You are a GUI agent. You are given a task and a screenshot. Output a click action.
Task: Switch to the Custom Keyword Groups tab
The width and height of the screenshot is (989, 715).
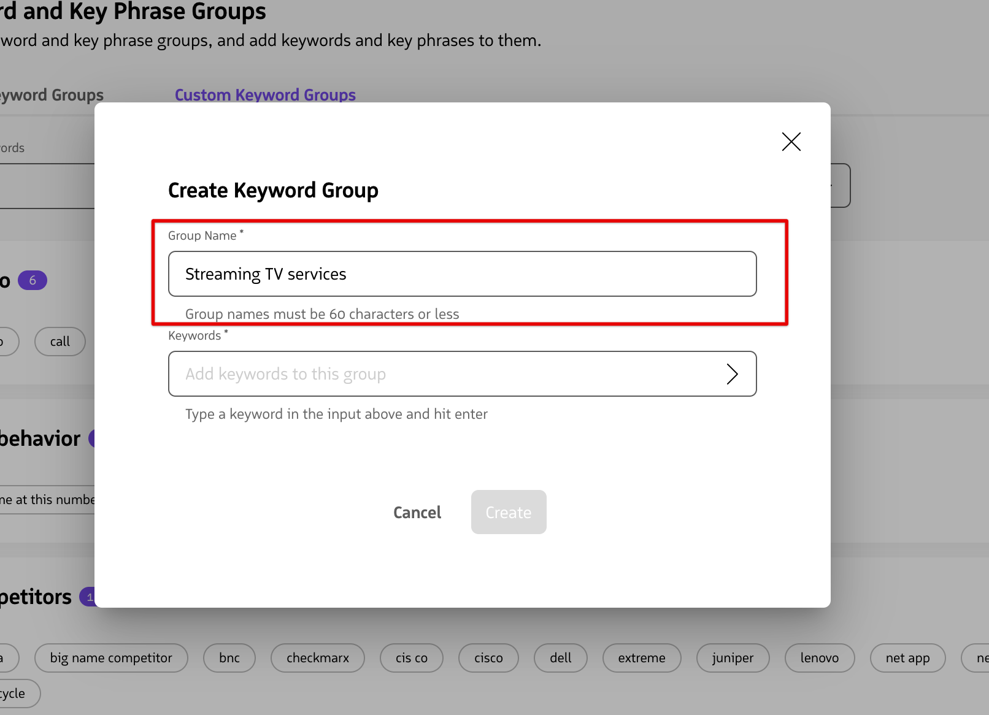[x=265, y=94]
